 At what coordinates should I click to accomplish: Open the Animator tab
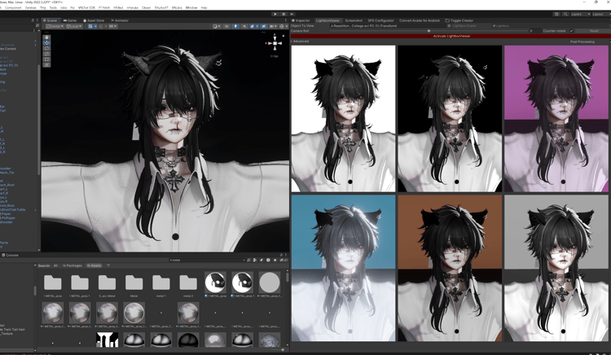click(120, 20)
